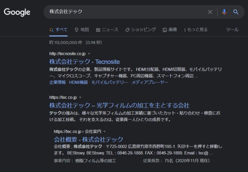Click the blue magnifying glass search icon
This screenshot has height=172, width=248.
(x=236, y=12)
